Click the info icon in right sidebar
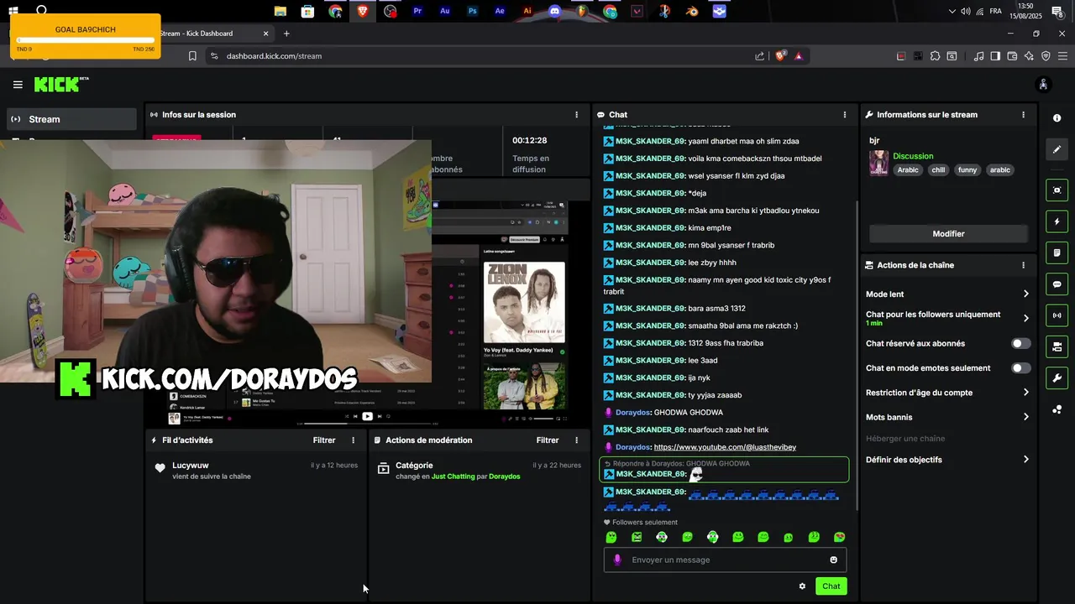1075x604 pixels. pyautogui.click(x=1057, y=118)
